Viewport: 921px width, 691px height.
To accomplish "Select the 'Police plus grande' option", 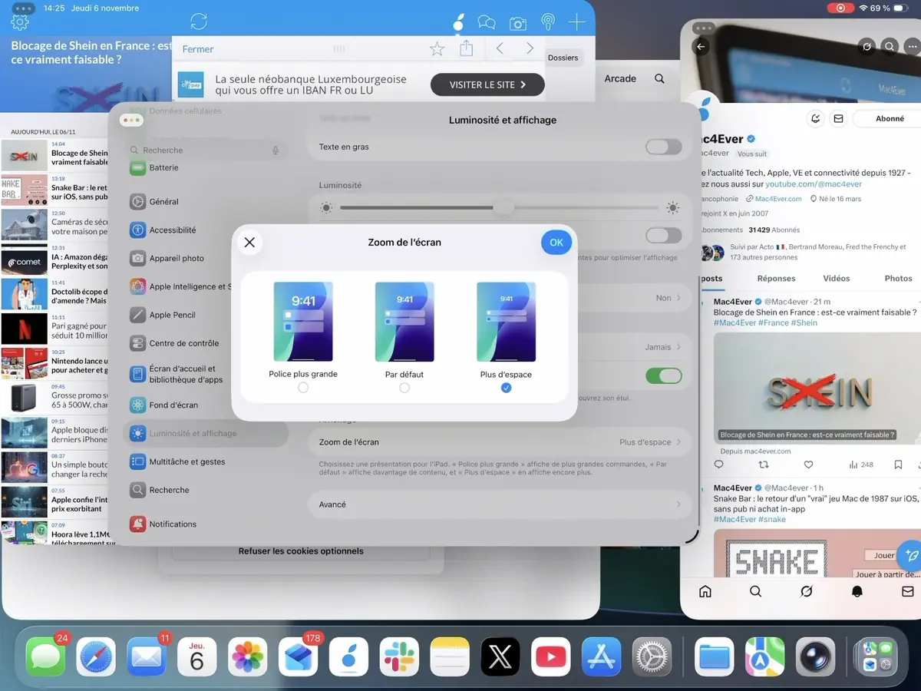I will click(303, 388).
